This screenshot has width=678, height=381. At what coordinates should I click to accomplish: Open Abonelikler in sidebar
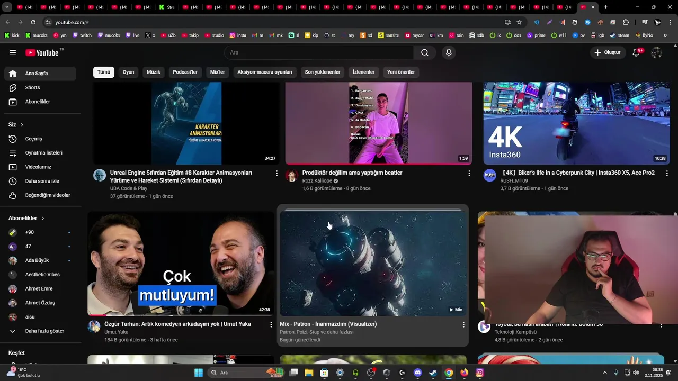click(x=40, y=102)
